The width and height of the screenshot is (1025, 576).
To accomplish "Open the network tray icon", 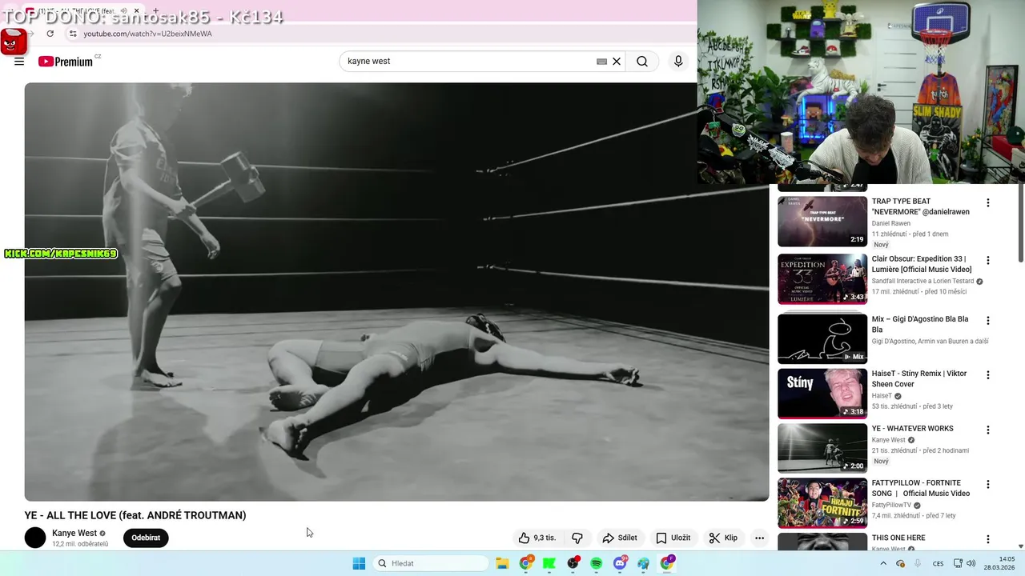I will click(958, 563).
